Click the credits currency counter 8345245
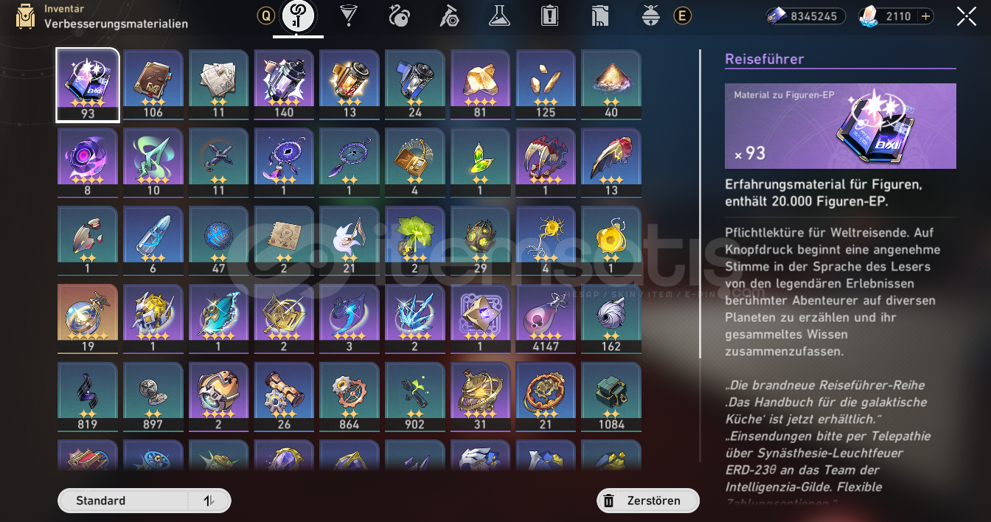The width and height of the screenshot is (991, 522). pos(805,16)
